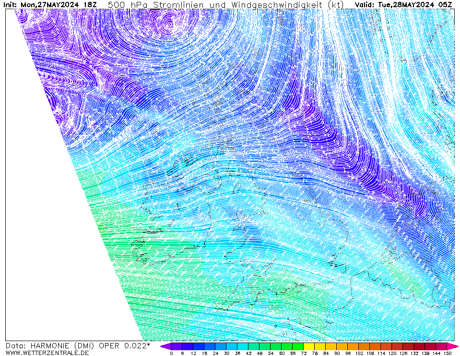Select the violet swatch between 0 and 6
The image size is (460, 356).
tap(177, 346)
